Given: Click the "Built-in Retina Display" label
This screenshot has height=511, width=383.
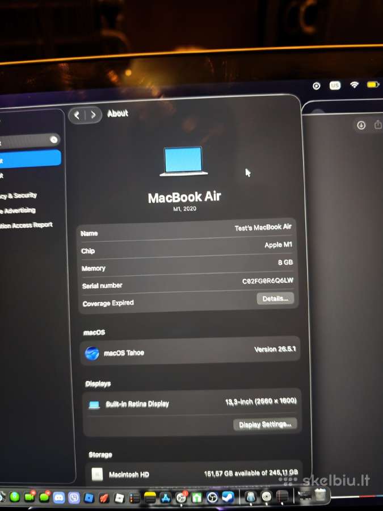Looking at the screenshot, I should pyautogui.click(x=137, y=404).
